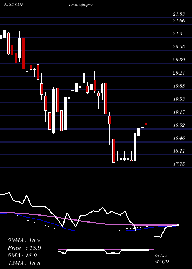This screenshot has width=192, height=269.
Task: Click the <<Live MACD label
Action: [162, 259]
